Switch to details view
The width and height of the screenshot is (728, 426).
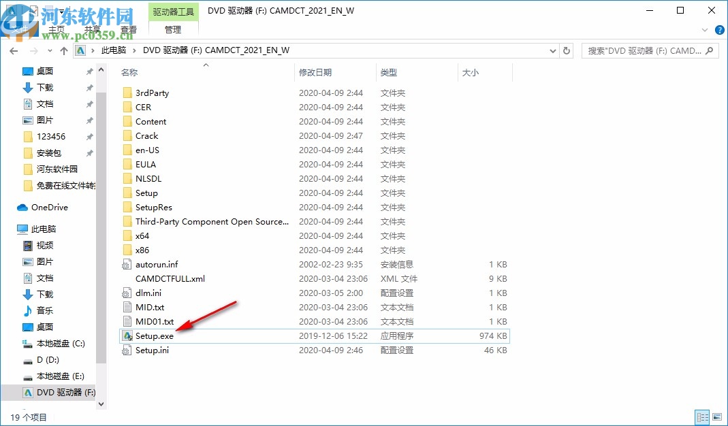[x=702, y=416]
